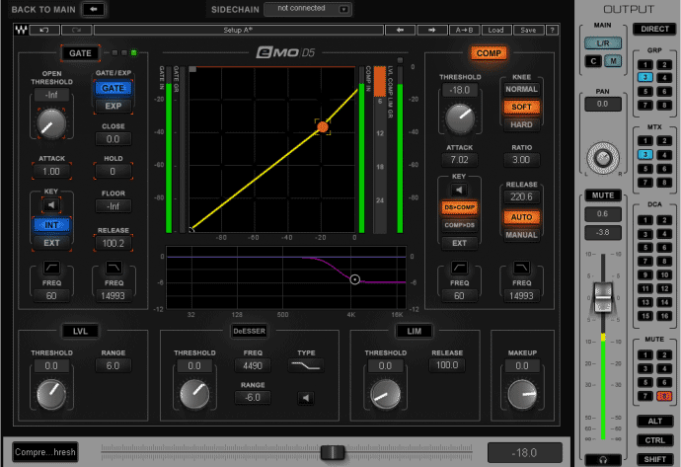Select DS>COMP routing
The image size is (681, 467).
point(459,207)
